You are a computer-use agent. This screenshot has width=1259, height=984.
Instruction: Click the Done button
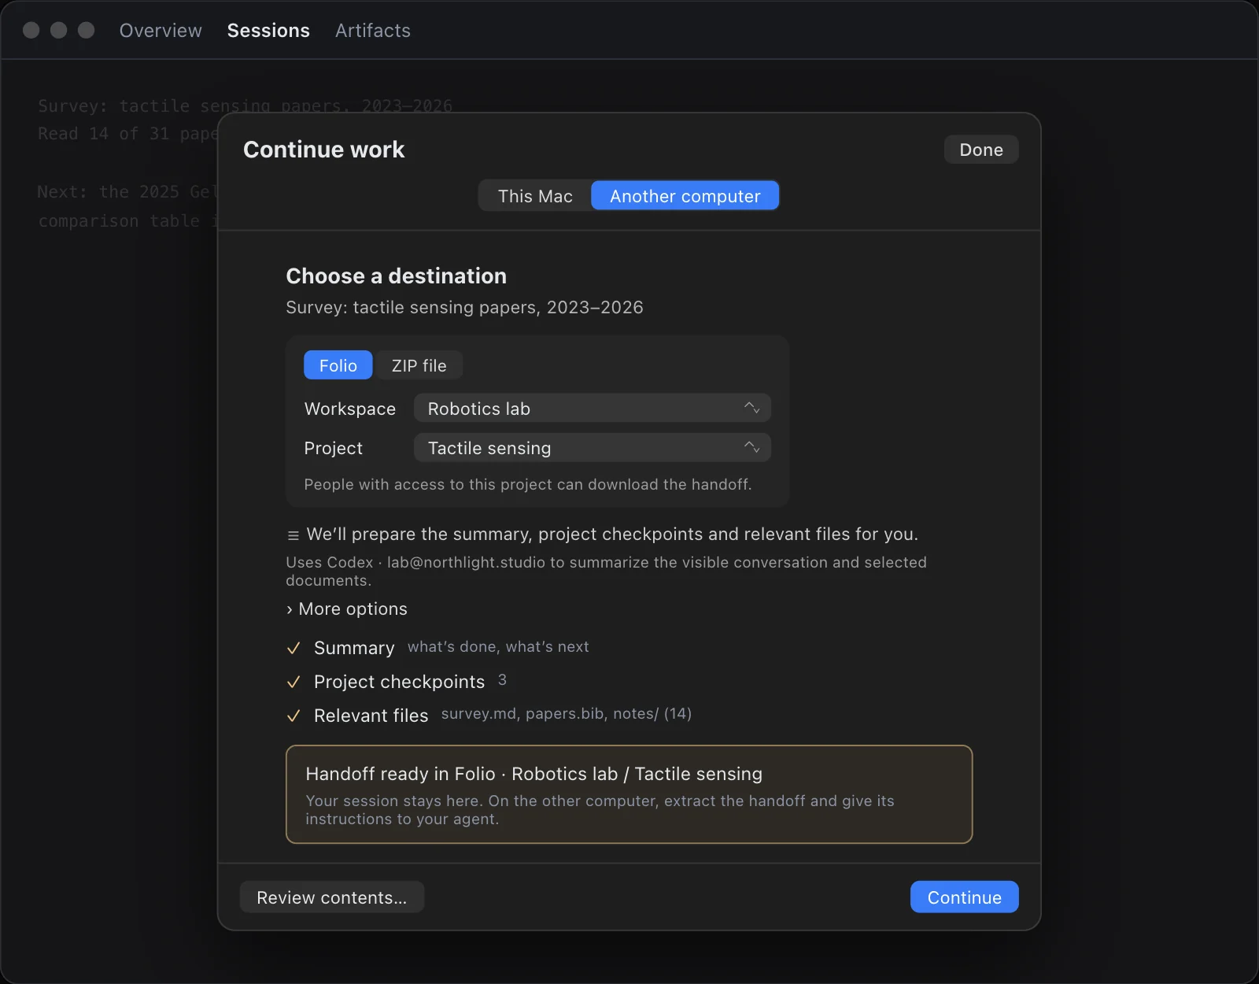(980, 150)
